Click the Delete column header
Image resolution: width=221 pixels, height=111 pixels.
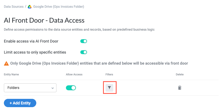pyautogui.click(x=179, y=75)
